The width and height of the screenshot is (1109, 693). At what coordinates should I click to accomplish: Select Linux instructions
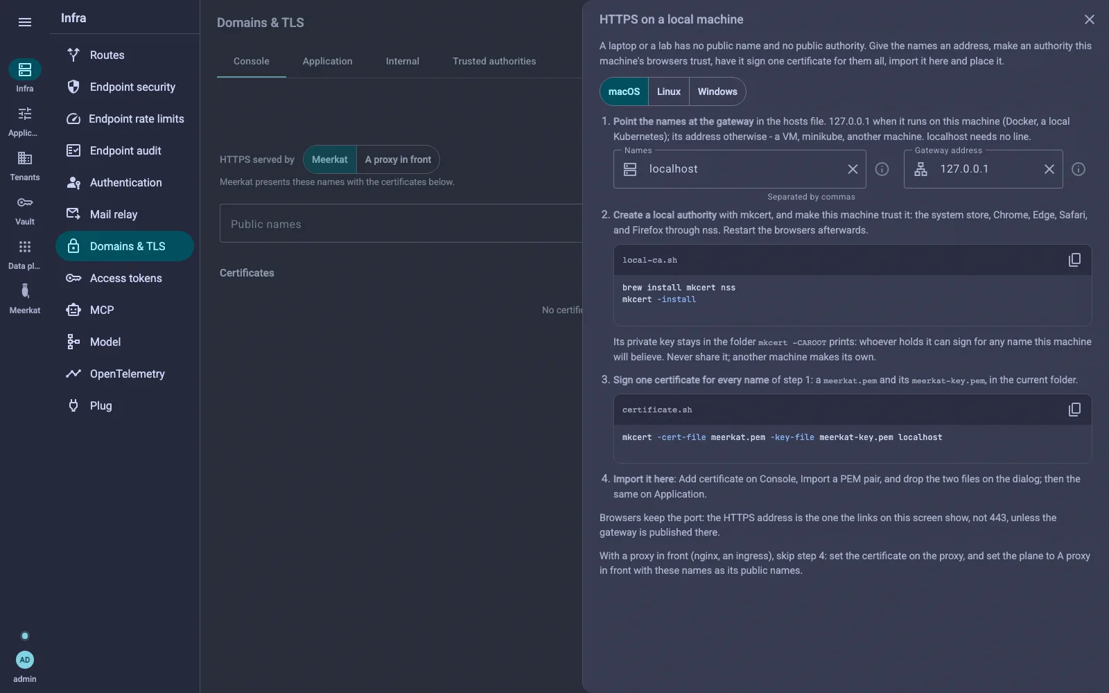[x=669, y=91]
